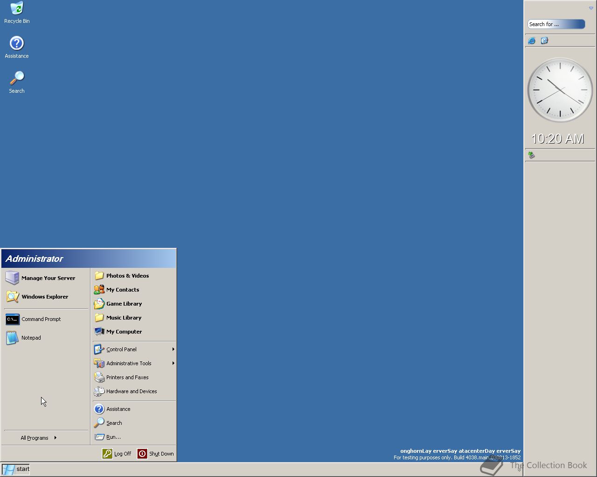Open the Recycle Bin desktop icon

pos(17,13)
